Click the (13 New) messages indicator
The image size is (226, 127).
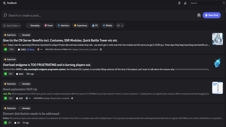(x=30, y=50)
